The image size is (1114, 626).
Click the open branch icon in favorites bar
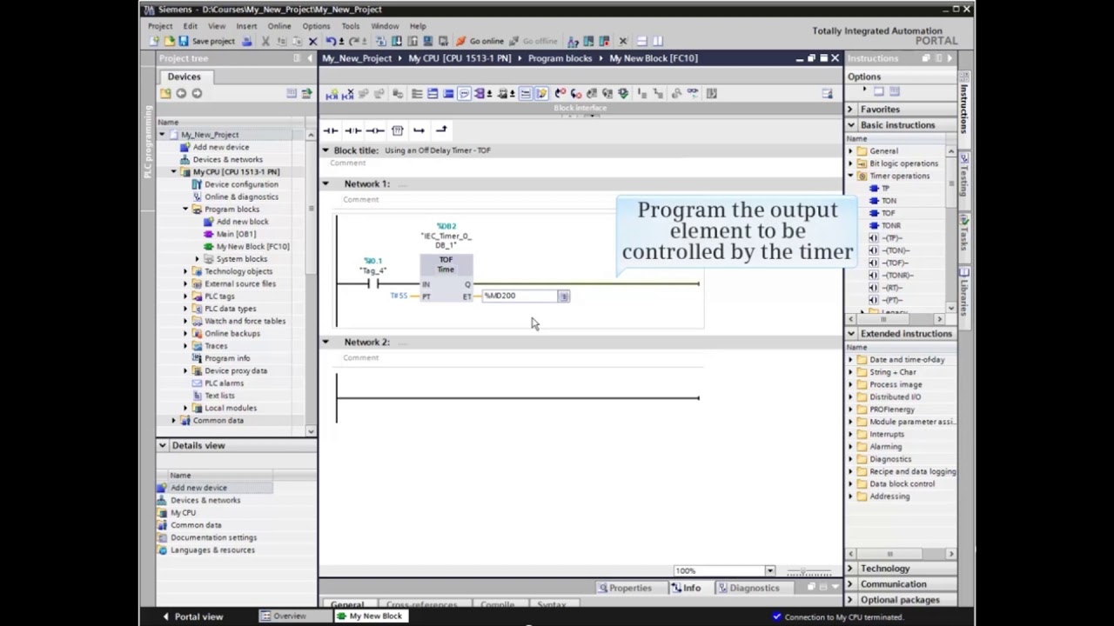pyautogui.click(x=419, y=130)
